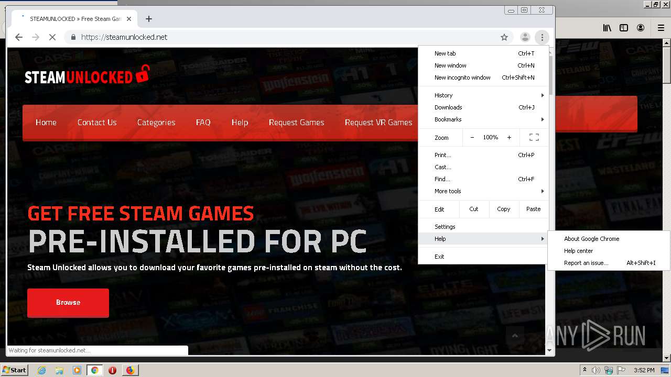Click the Chrome page vertical scrollbar down arrow
The height and width of the screenshot is (377, 671).
click(x=549, y=350)
